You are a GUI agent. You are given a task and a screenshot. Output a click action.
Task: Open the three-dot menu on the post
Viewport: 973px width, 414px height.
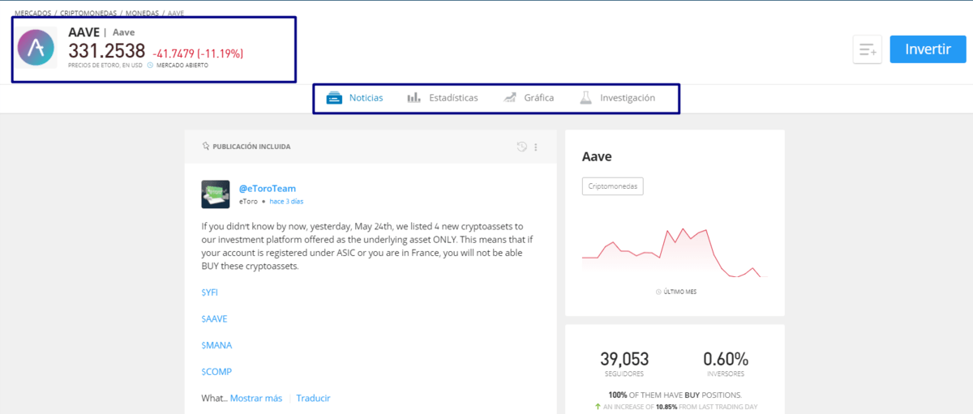click(536, 147)
